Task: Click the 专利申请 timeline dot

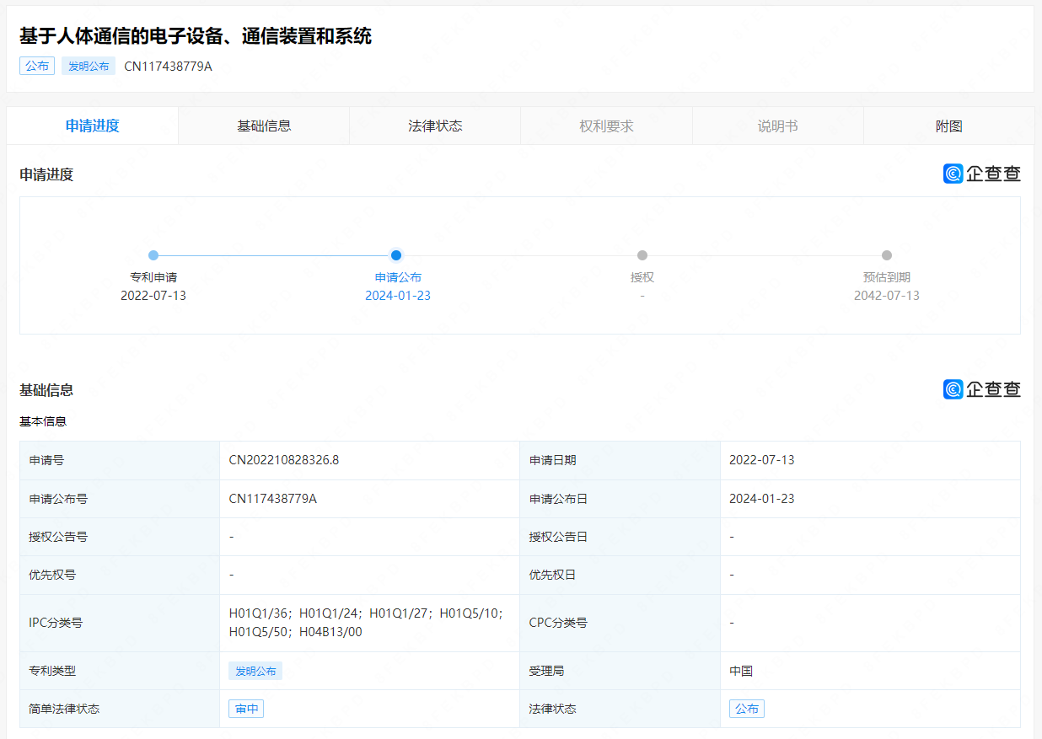Action: pyautogui.click(x=153, y=255)
